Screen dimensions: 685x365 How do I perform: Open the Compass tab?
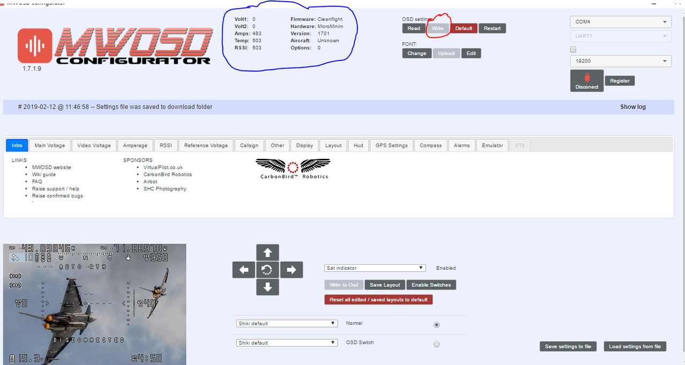coord(431,145)
